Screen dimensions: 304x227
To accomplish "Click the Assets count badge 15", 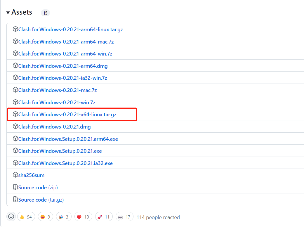I will pyautogui.click(x=45, y=13).
